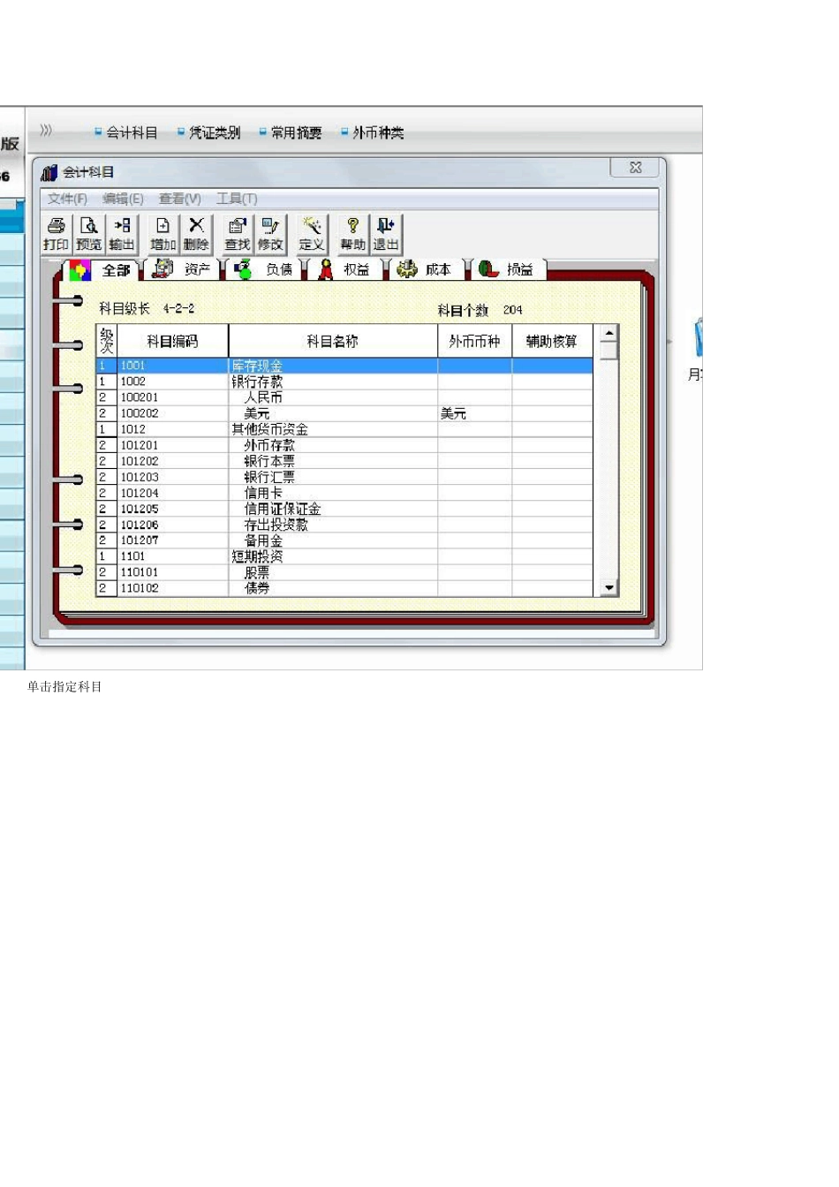
Task: Click the 打印 print toolbar icon
Action: (57, 234)
